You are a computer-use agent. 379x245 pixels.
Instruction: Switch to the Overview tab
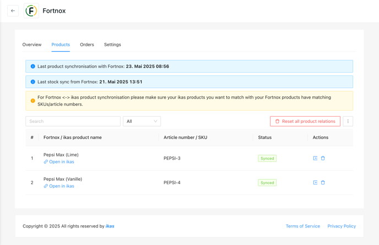tap(32, 45)
